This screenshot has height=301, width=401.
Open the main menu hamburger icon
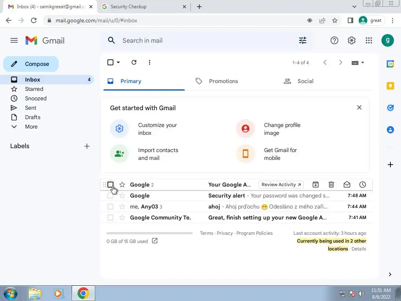pyautogui.click(x=14, y=40)
